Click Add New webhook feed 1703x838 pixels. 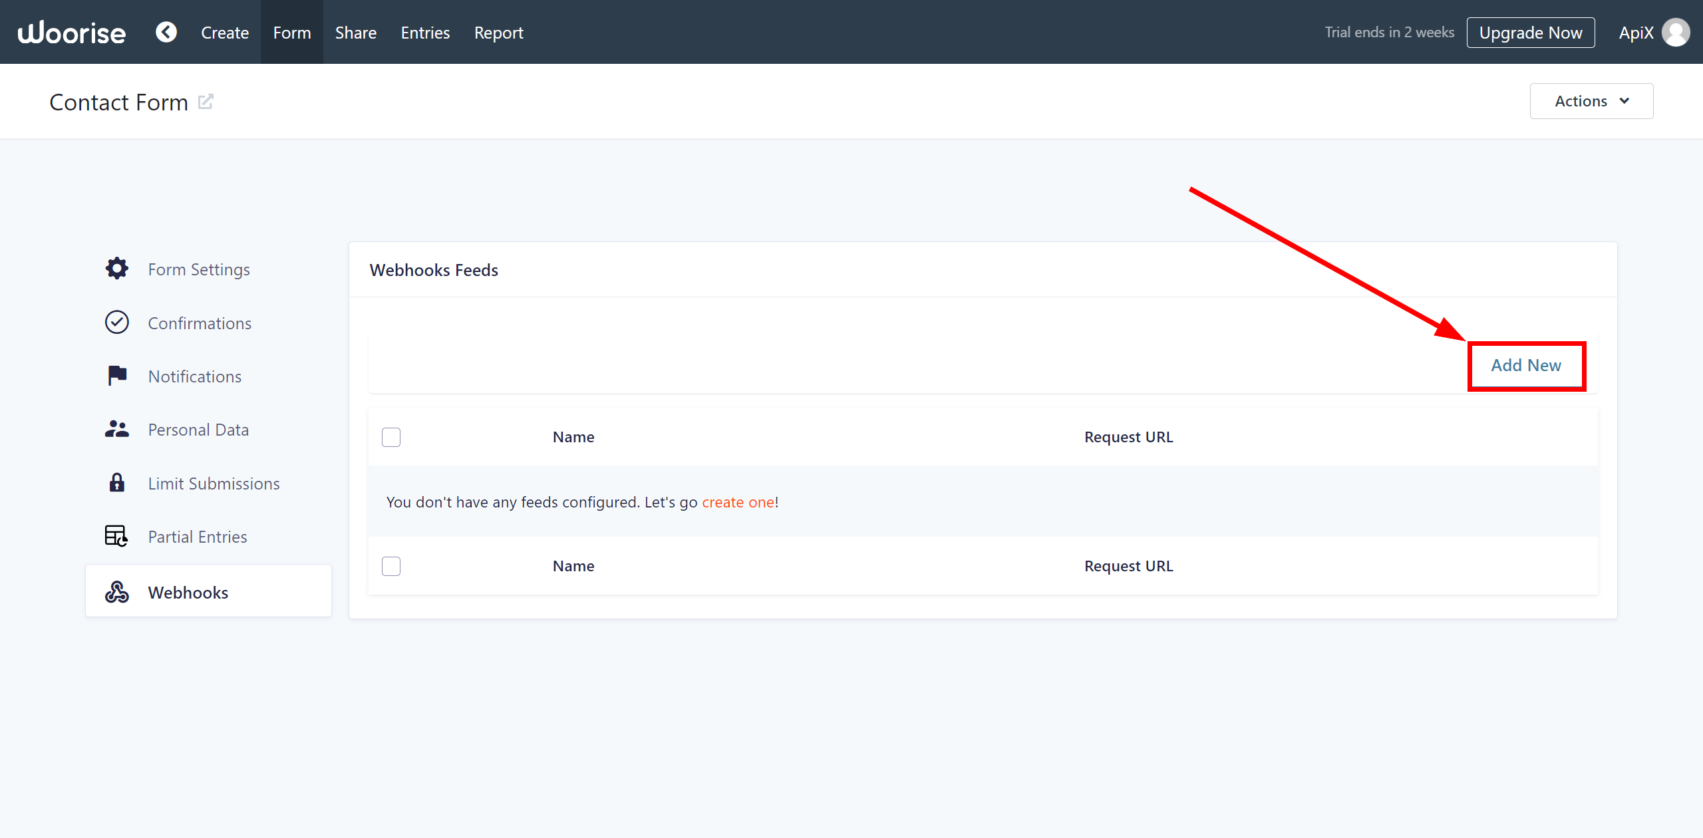click(x=1526, y=365)
